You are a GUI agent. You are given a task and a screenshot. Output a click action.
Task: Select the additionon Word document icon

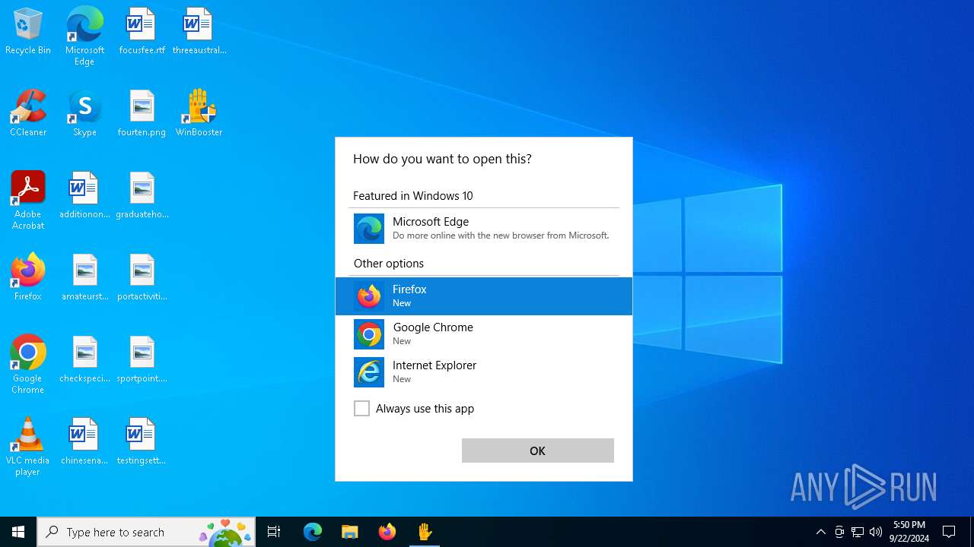coord(84,196)
